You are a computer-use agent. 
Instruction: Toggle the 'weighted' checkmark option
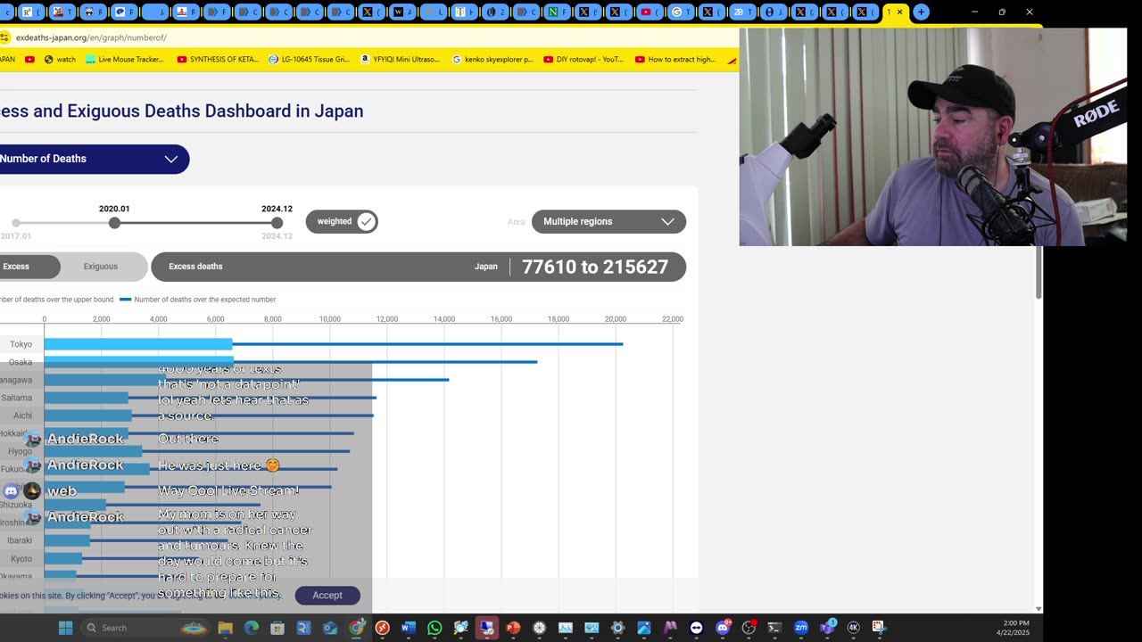point(342,221)
